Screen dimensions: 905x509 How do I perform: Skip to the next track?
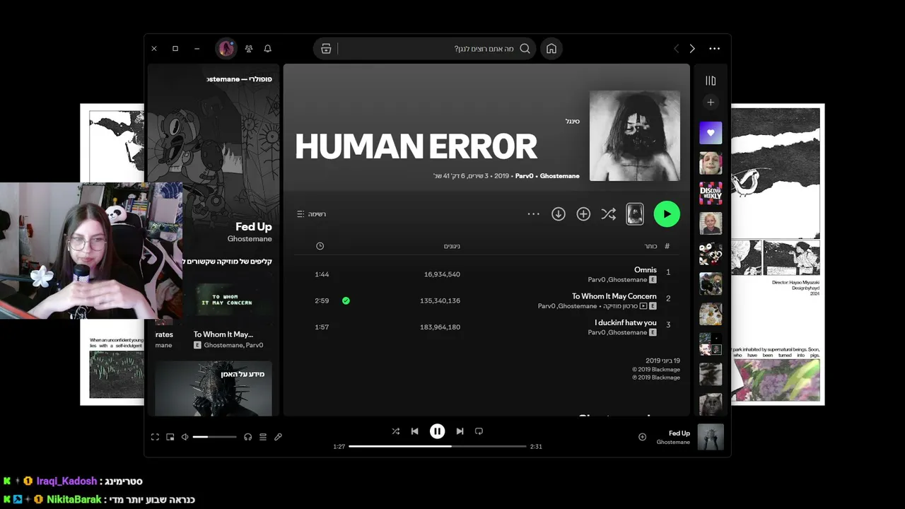point(460,431)
